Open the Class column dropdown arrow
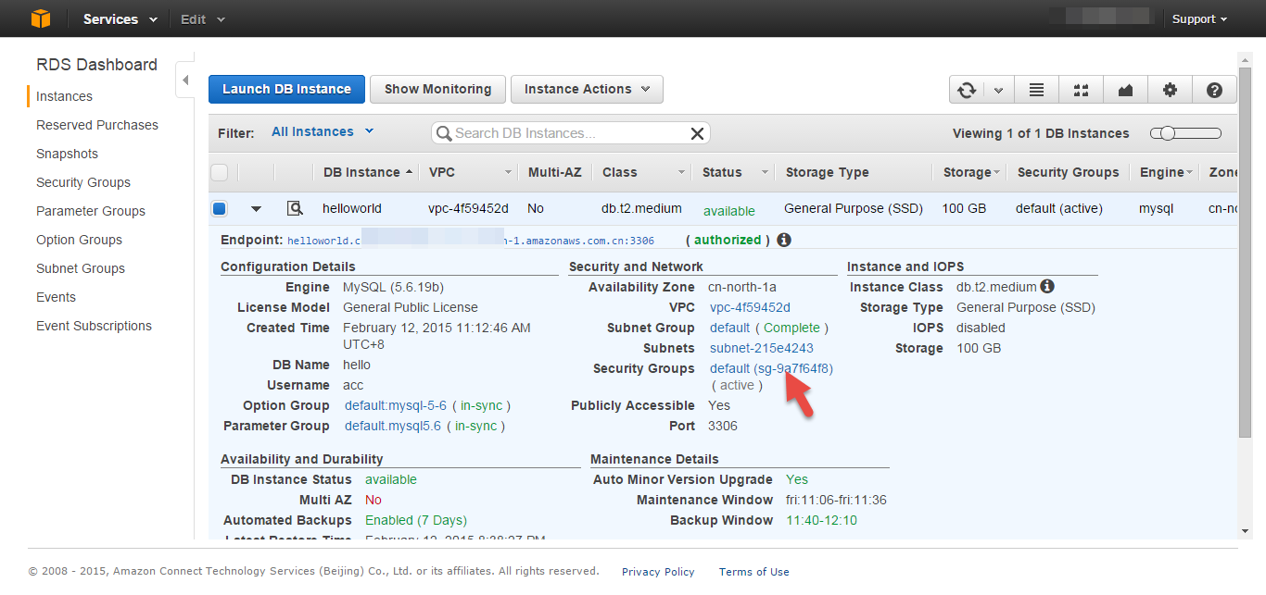1266x595 pixels. tap(681, 172)
